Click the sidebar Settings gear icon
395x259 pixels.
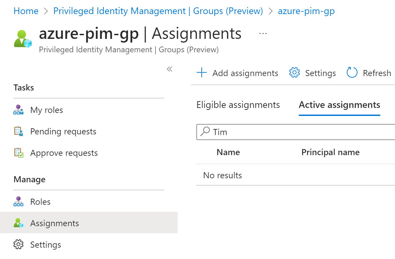click(18, 245)
